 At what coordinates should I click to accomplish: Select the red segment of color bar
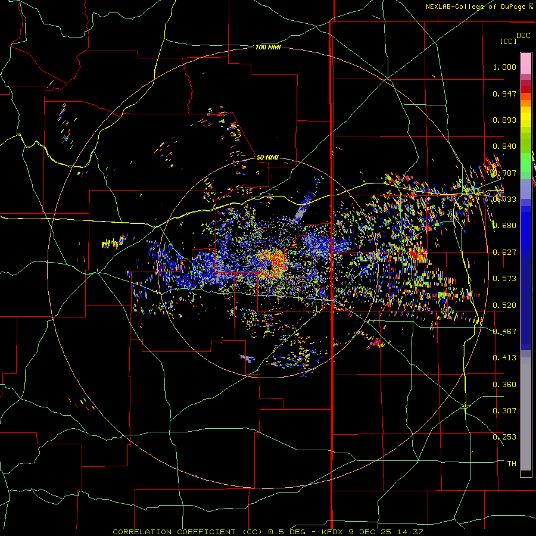[526, 89]
